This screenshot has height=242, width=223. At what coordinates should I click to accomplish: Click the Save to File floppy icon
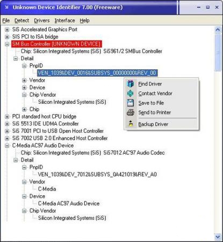(130, 103)
